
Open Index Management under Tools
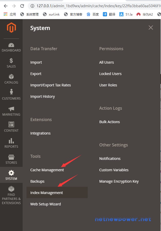57,192
